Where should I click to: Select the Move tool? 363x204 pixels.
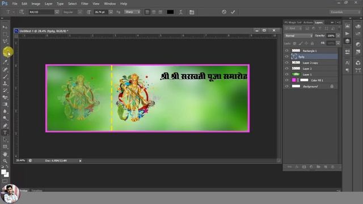(5, 27)
